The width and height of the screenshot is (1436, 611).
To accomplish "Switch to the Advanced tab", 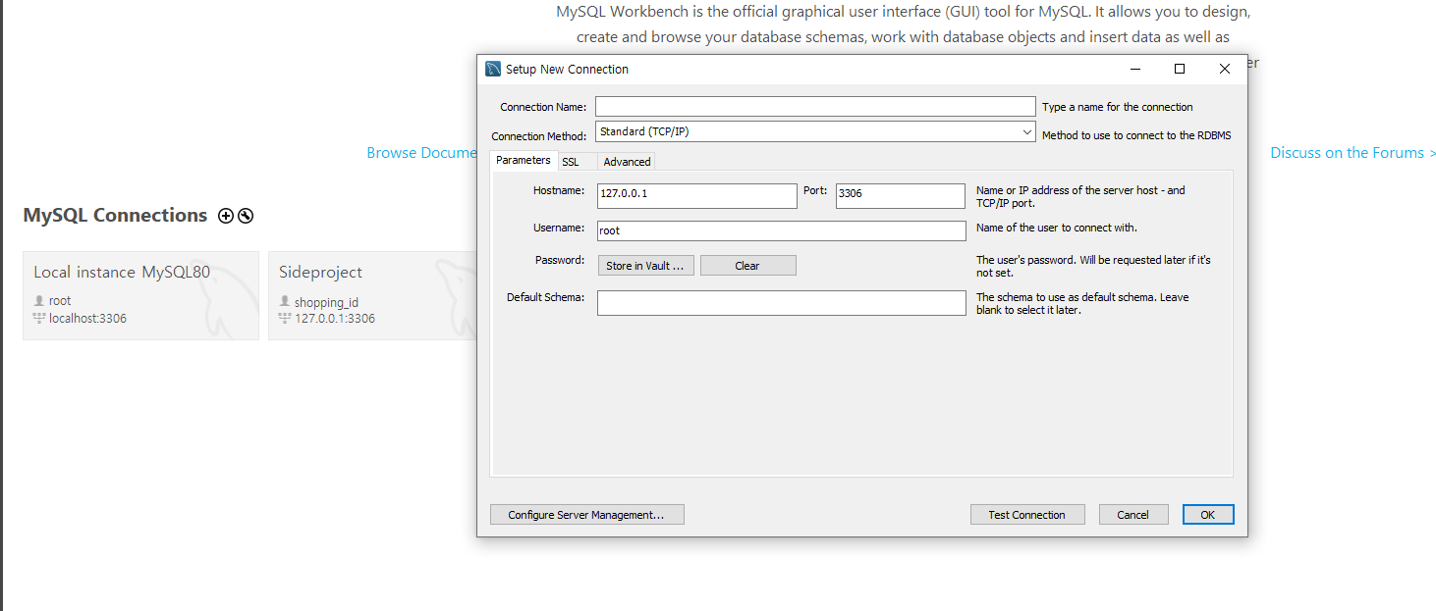I will point(627,162).
